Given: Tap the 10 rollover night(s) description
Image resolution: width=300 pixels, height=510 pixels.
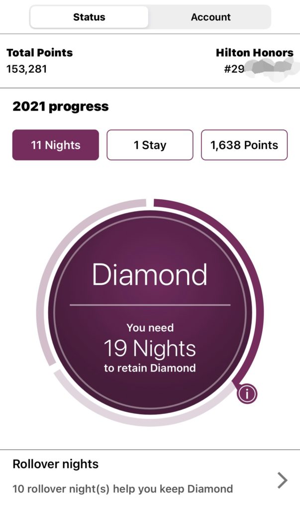Looking at the screenshot, I should pyautogui.click(x=122, y=489).
